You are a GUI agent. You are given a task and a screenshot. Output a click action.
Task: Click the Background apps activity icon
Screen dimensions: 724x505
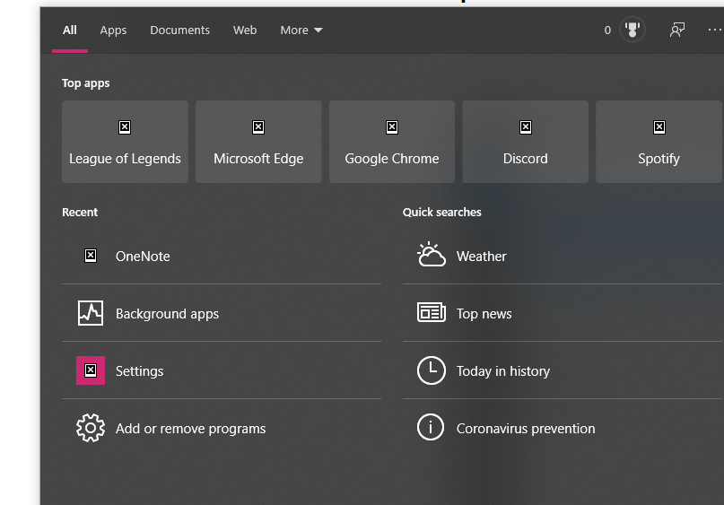91,313
